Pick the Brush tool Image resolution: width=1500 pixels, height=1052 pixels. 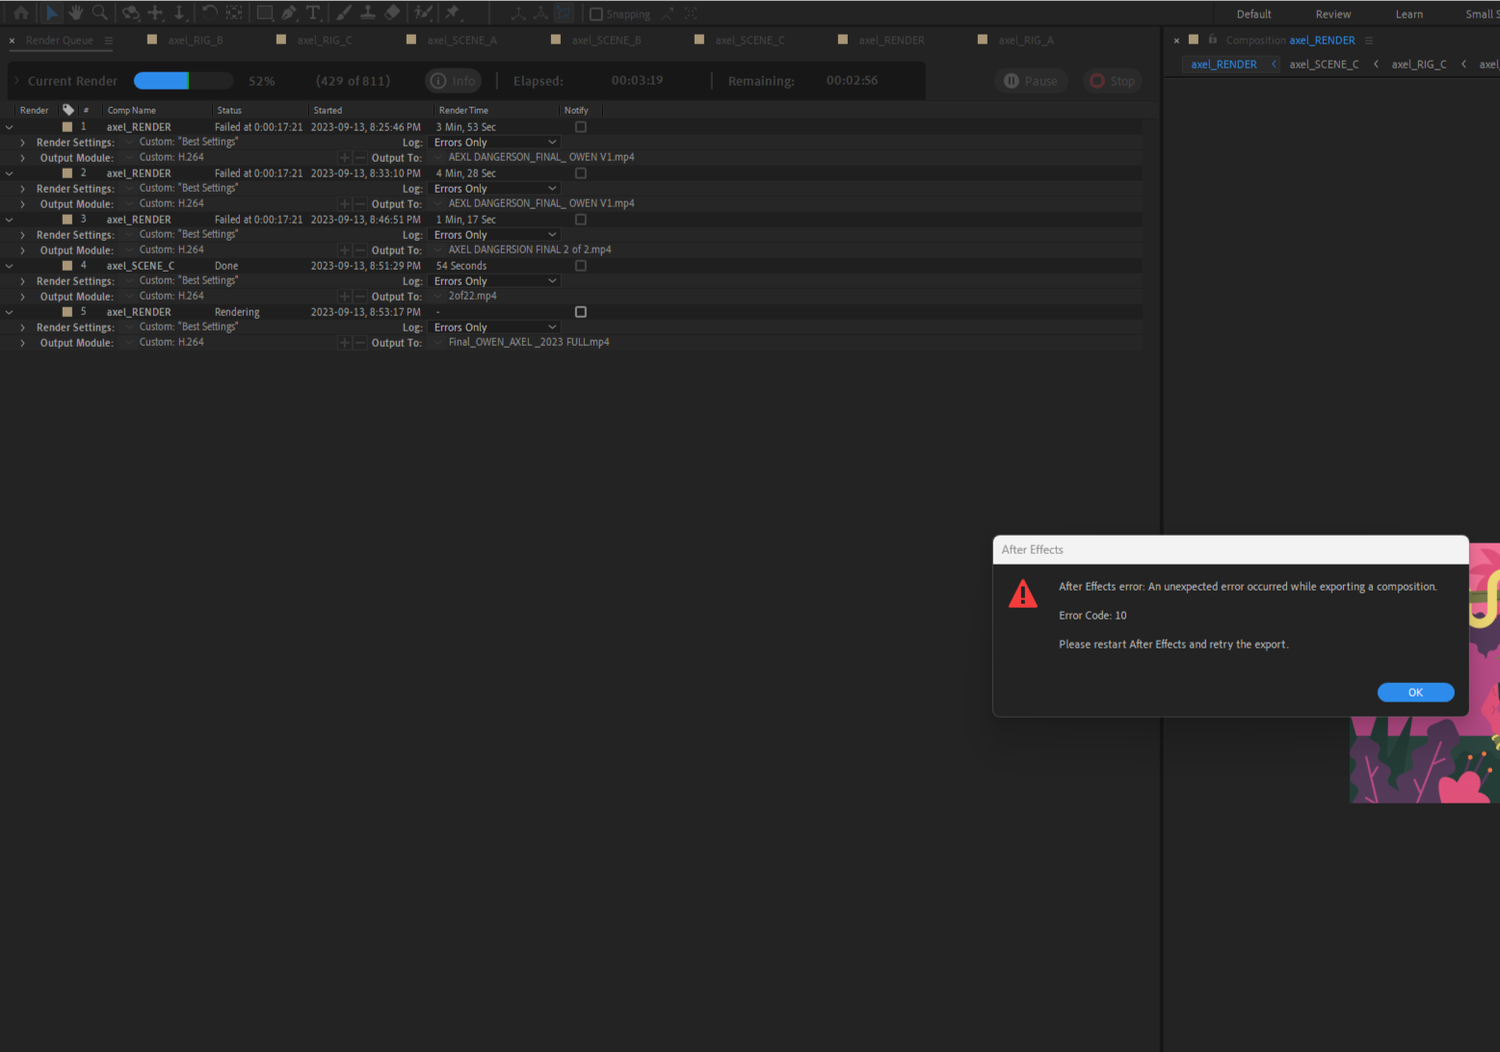[342, 13]
